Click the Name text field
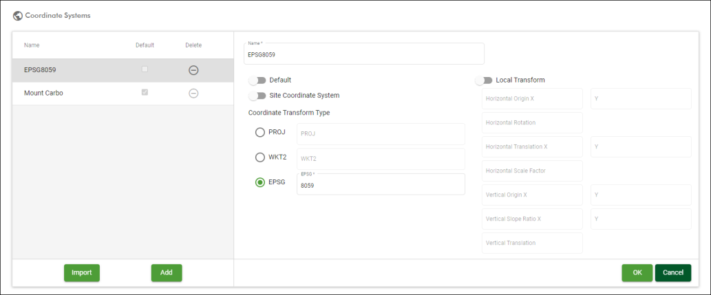The width and height of the screenshot is (711, 295). click(363, 55)
